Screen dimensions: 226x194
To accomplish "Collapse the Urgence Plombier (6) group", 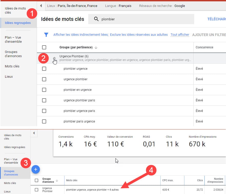I will (54, 58).
